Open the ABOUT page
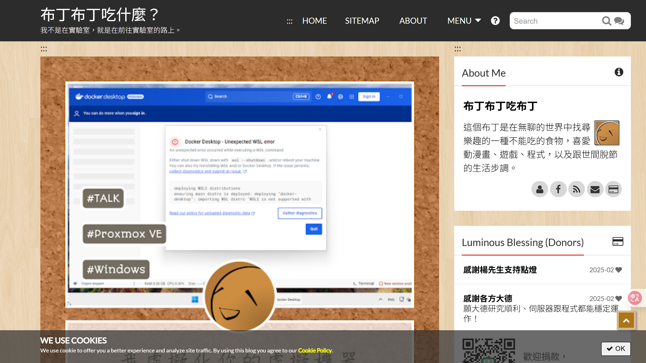The width and height of the screenshot is (646, 363). point(413,21)
